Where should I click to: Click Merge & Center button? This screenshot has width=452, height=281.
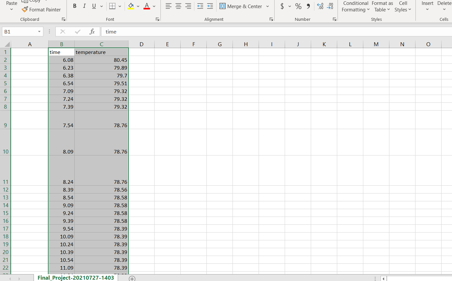241,6
